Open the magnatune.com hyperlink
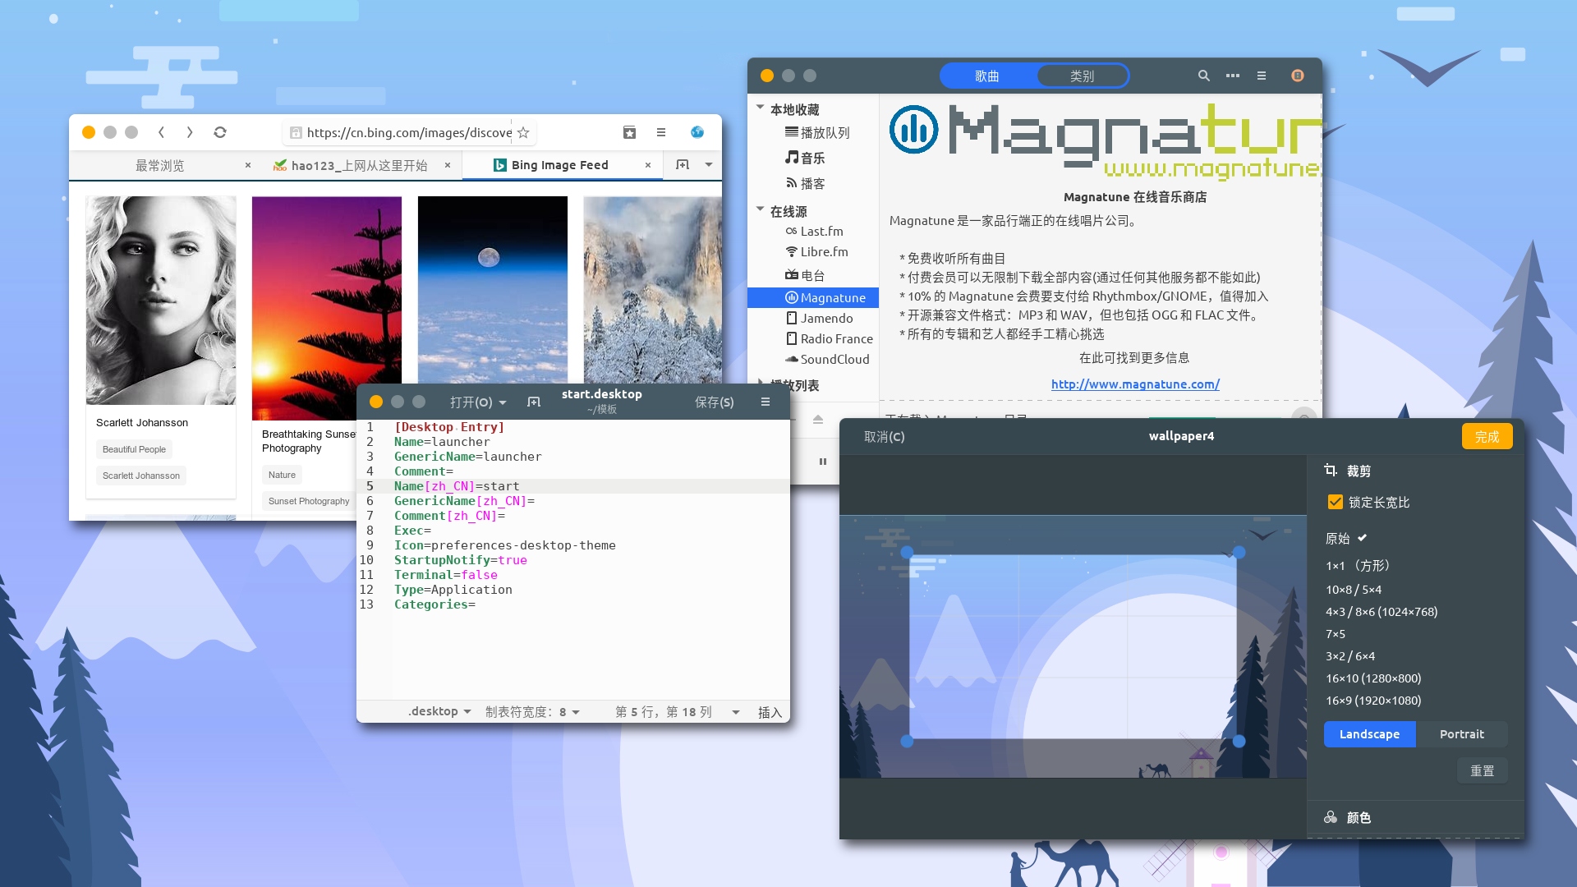 (x=1135, y=384)
